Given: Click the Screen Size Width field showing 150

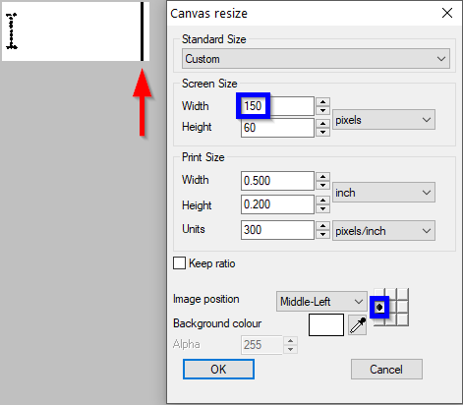Looking at the screenshot, I should 277,106.
